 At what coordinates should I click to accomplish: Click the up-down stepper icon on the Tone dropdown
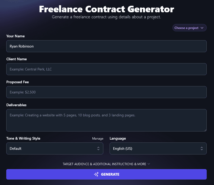[99, 148]
